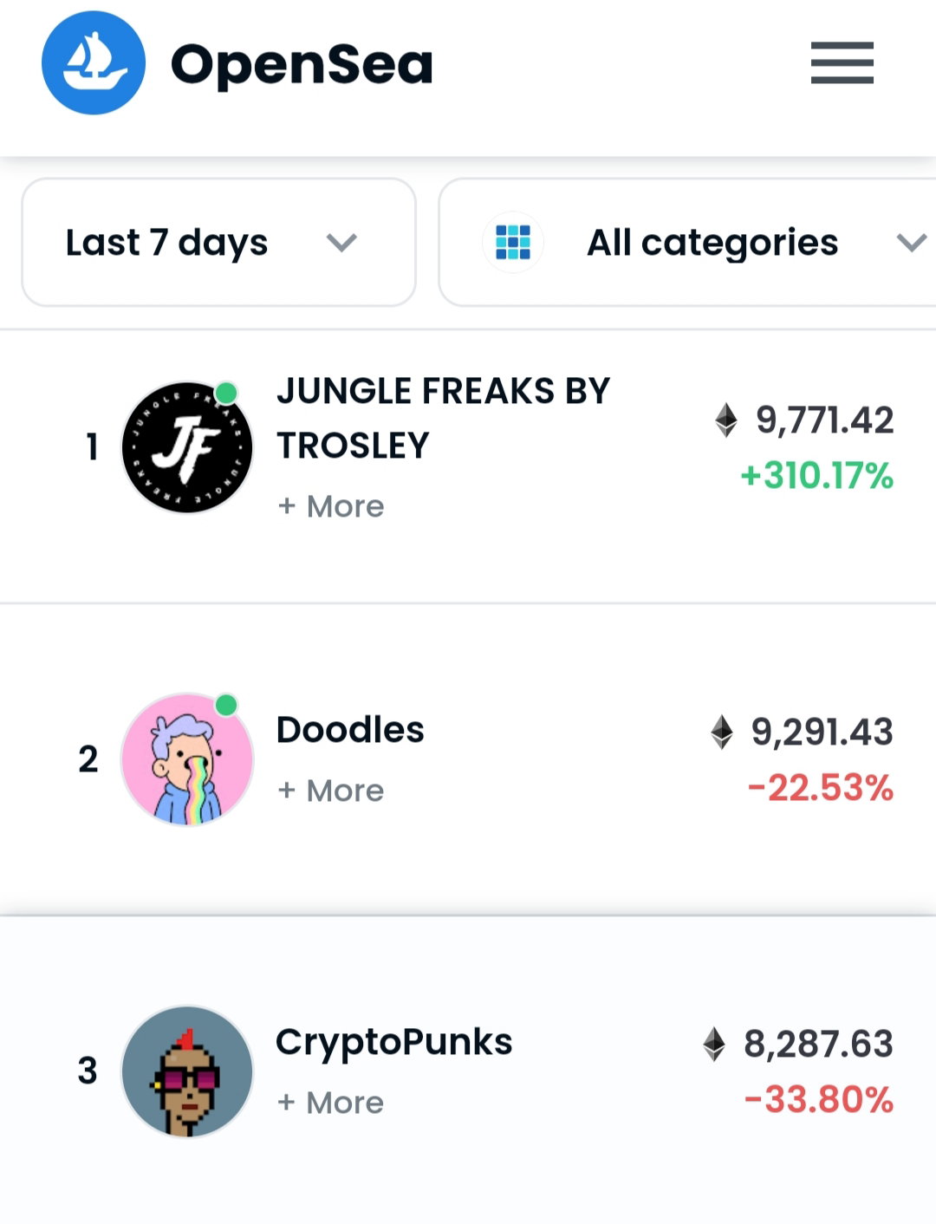936x1224 pixels.
Task: Click the chevron beside Last 7 days
Action: click(x=341, y=243)
